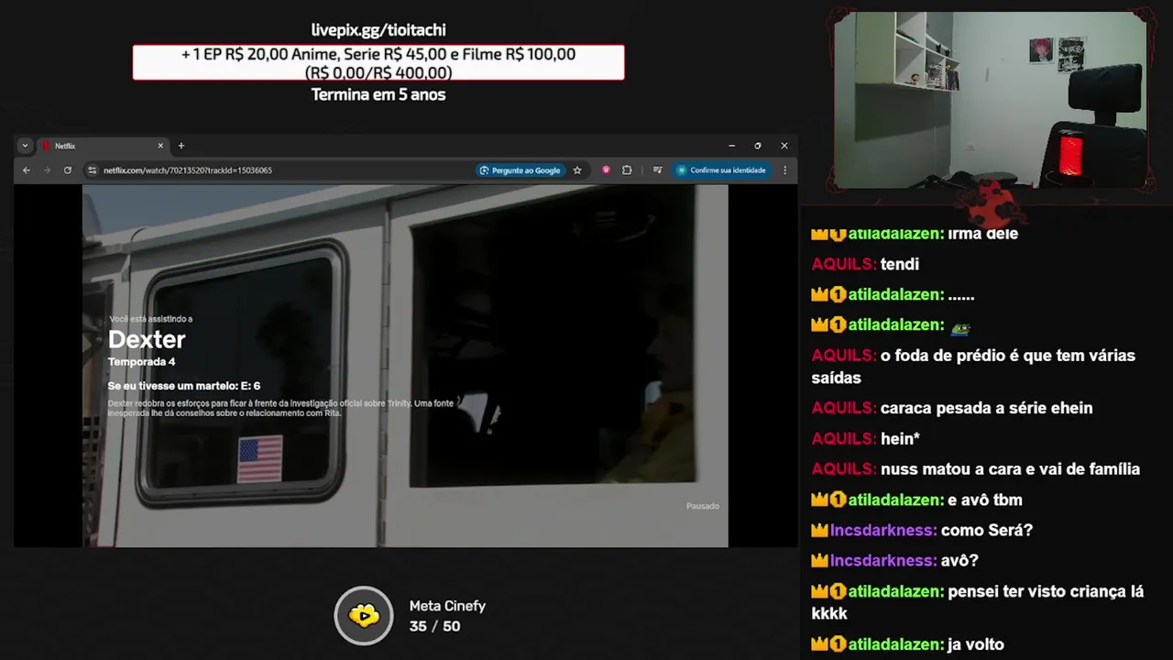Viewport: 1173px width, 660px height.
Task: Focus the netflix.com address bar URL
Action: (x=187, y=170)
